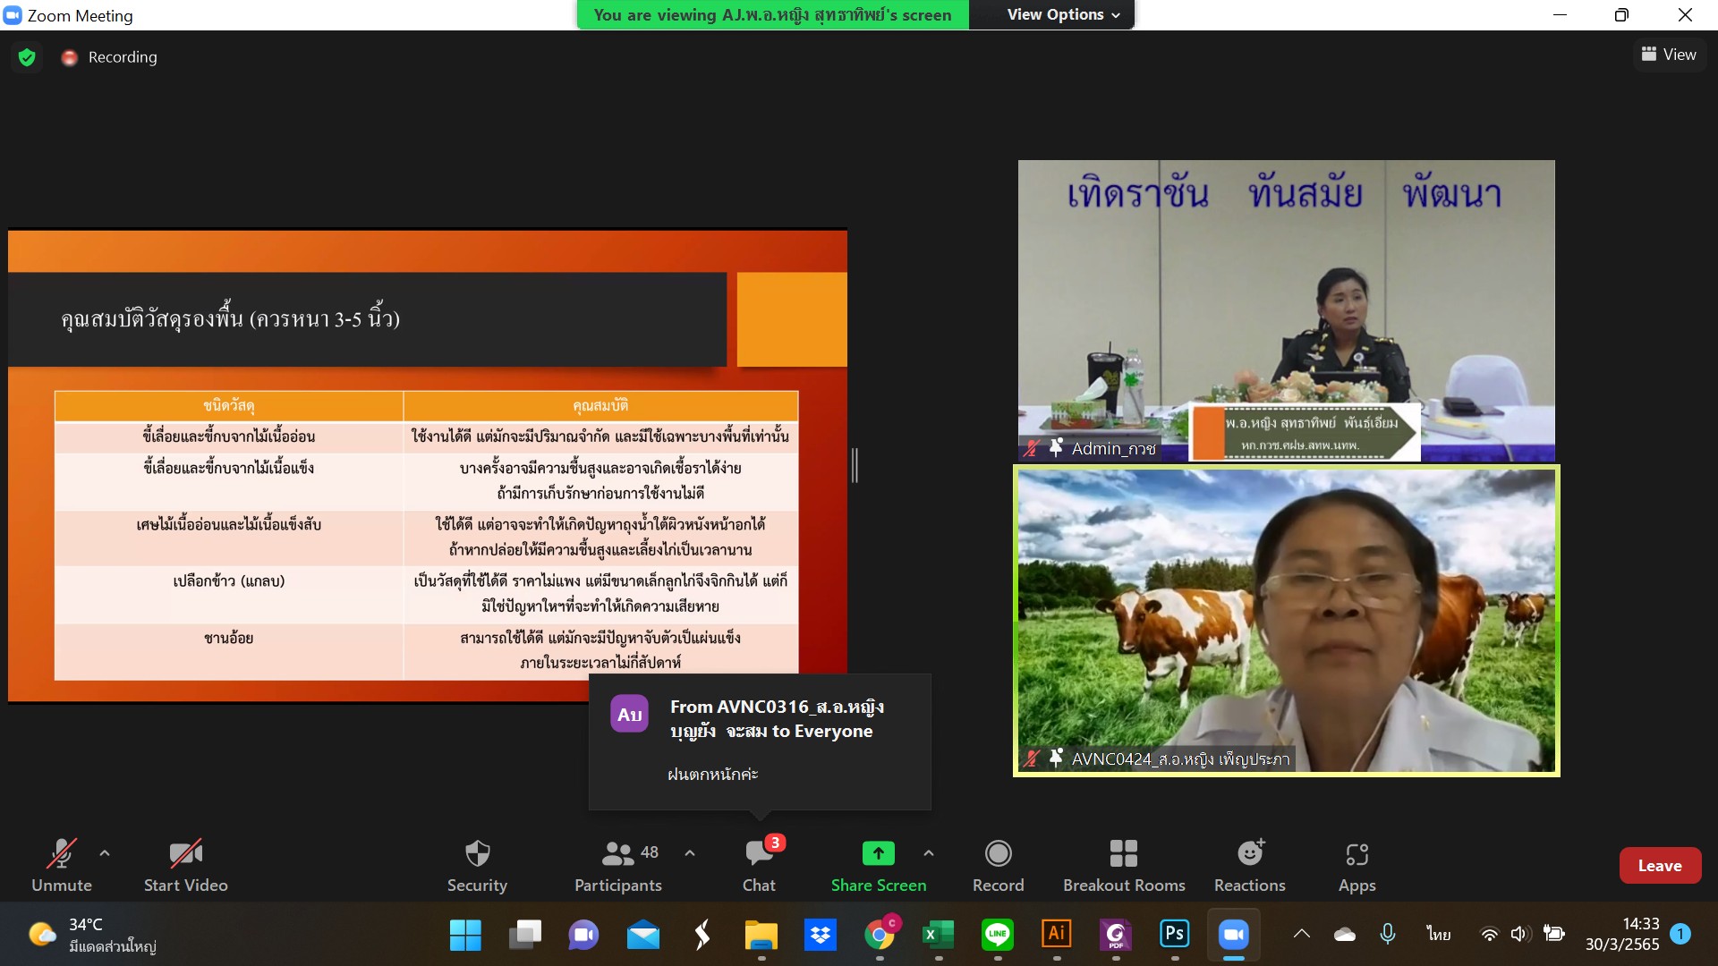Open the Participants panel
The image size is (1718, 966).
[618, 865]
